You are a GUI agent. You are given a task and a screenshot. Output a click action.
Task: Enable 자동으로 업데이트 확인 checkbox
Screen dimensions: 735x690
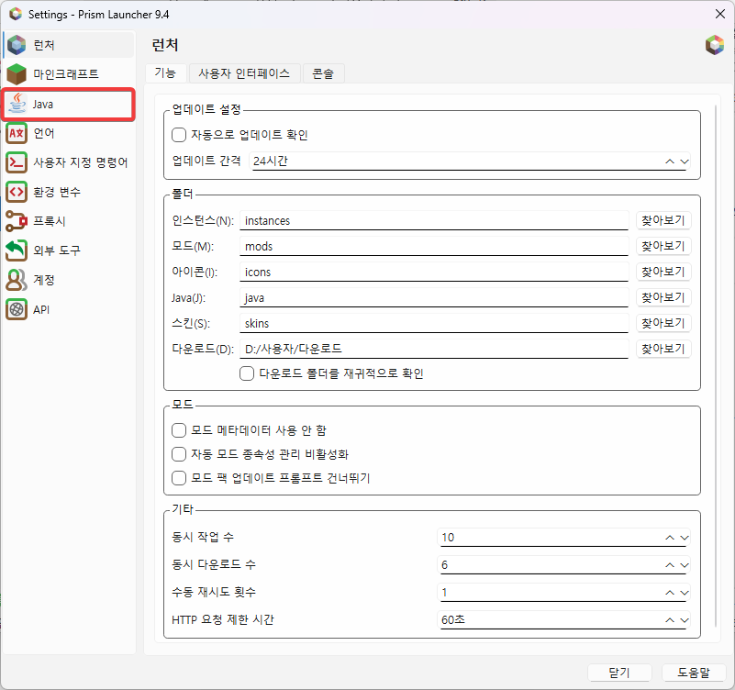pos(179,135)
